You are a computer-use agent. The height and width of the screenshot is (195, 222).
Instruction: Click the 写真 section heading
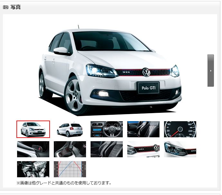15,7
